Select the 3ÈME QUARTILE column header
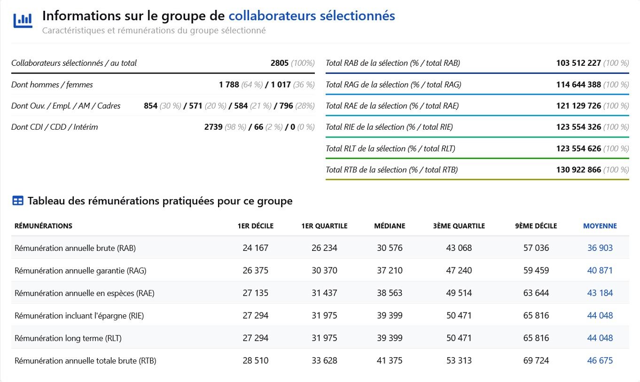The image size is (640, 382). 459,226
